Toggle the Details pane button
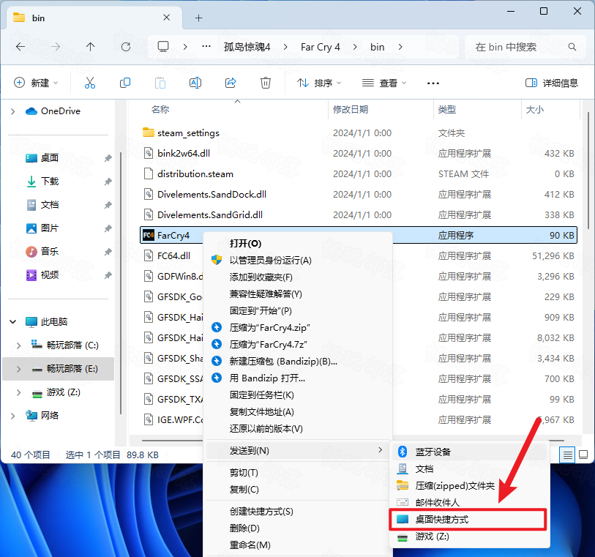Image resolution: width=595 pixels, height=557 pixels. [551, 83]
